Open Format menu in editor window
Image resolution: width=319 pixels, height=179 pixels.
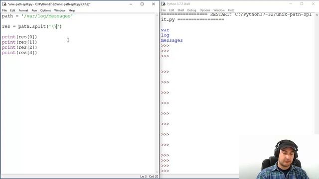click(23, 10)
